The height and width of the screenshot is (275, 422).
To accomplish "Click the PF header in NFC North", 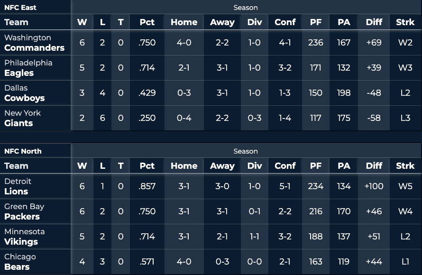I will (x=315, y=165).
